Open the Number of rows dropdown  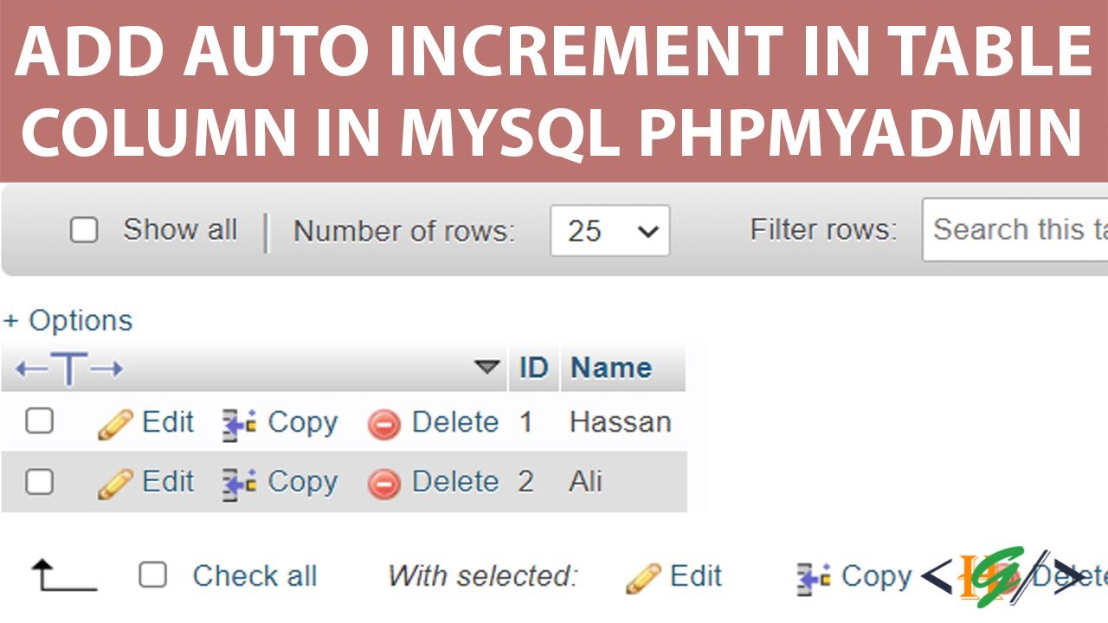tap(610, 231)
